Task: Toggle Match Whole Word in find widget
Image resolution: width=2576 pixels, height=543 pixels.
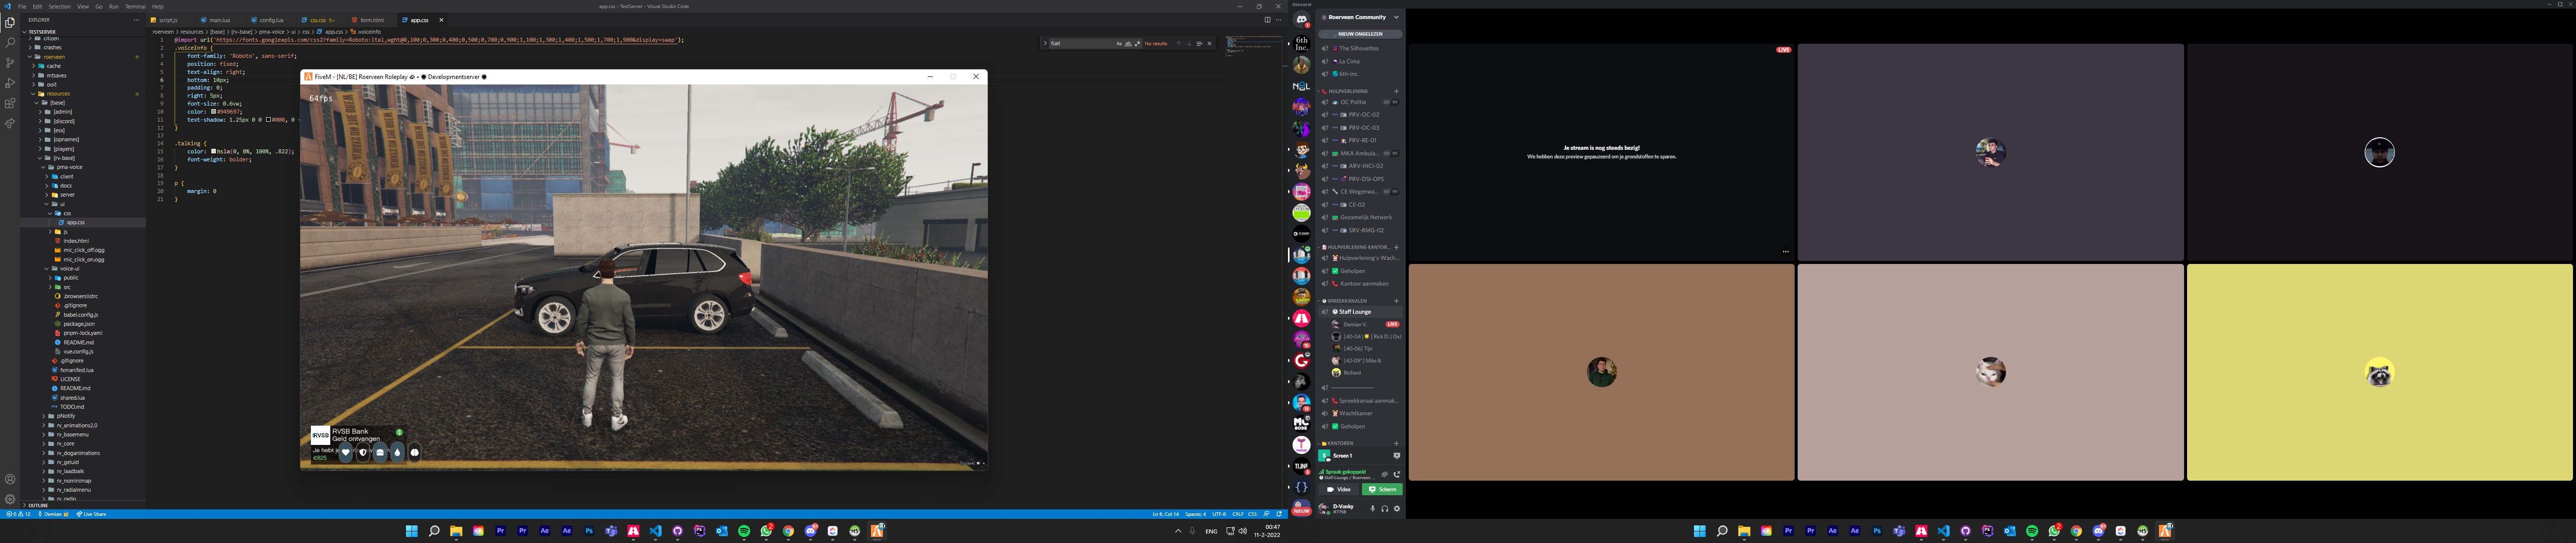Action: tap(1128, 44)
